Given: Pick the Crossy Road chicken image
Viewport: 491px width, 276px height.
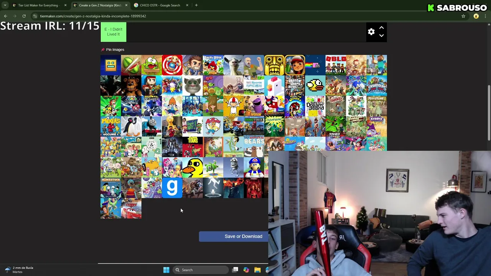Looking at the screenshot, I should 274,85.
